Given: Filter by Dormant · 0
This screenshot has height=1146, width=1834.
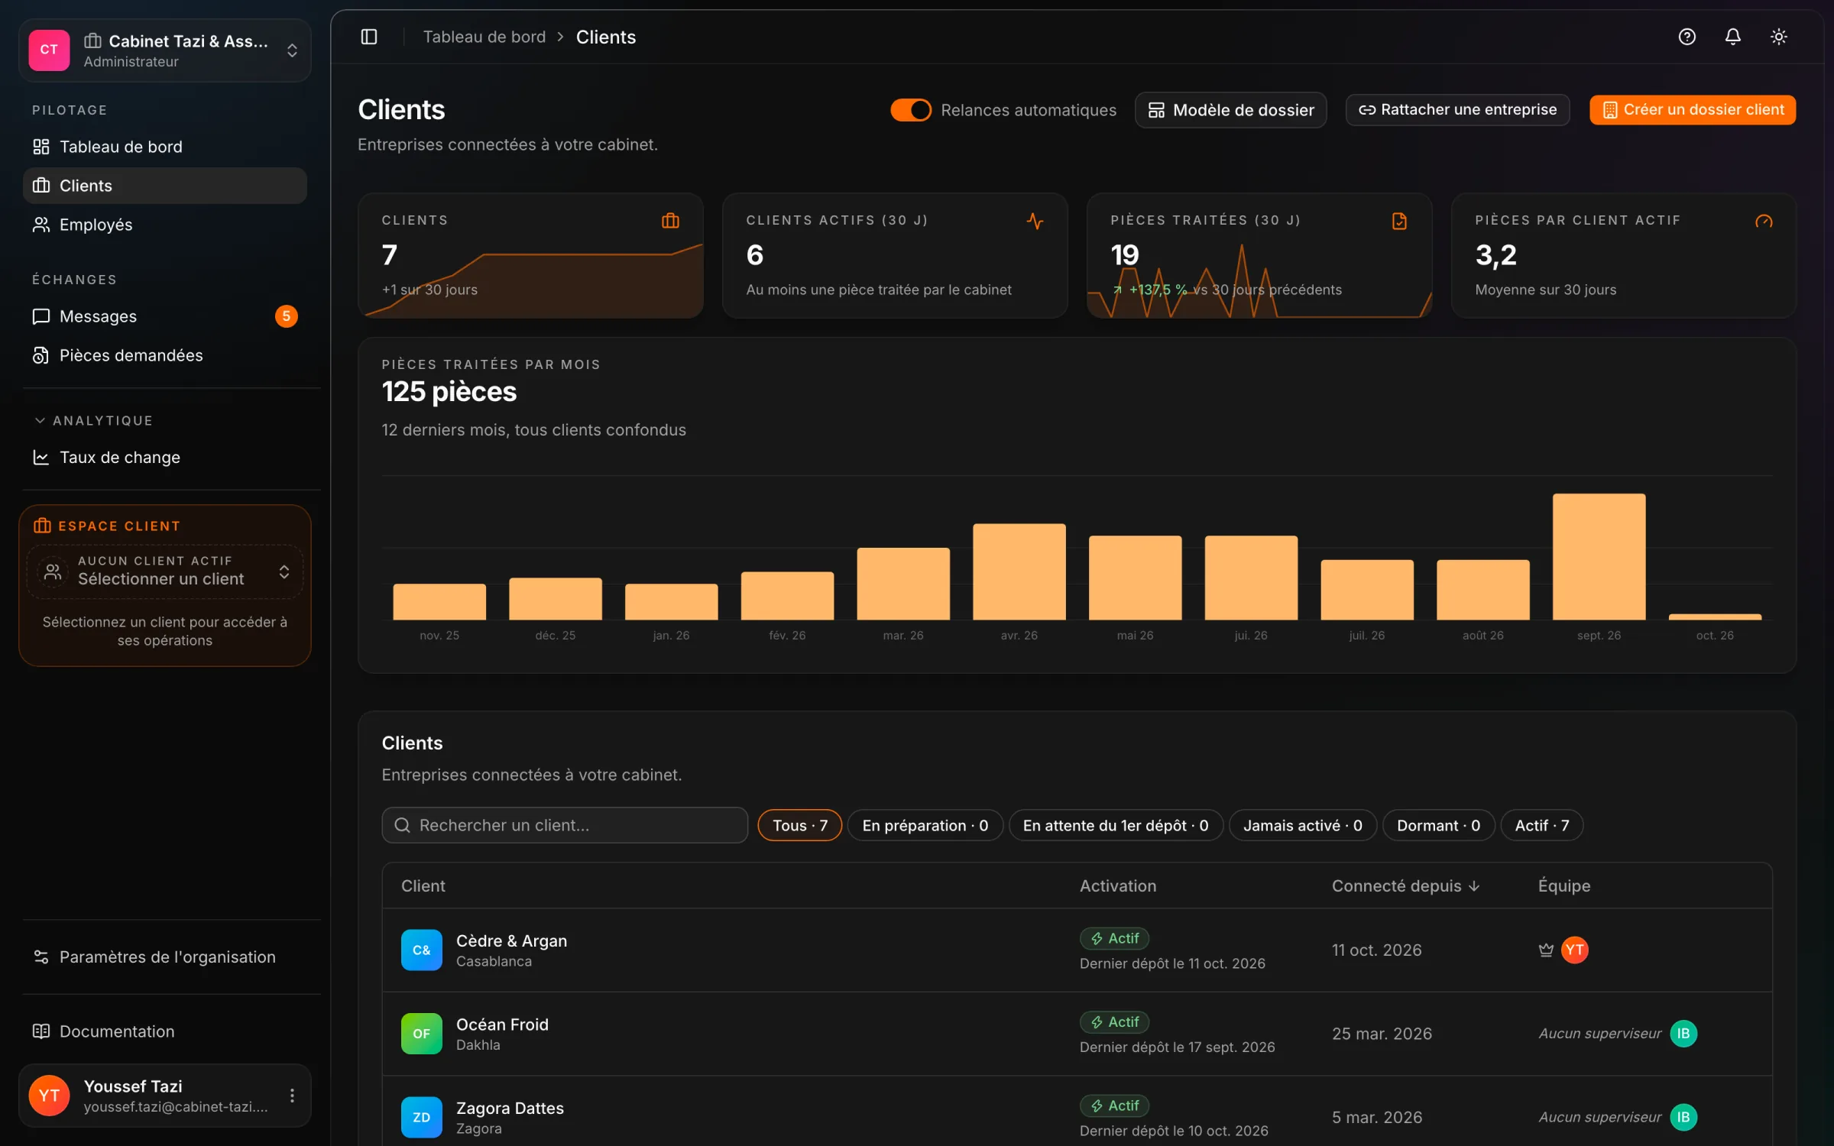Looking at the screenshot, I should point(1439,825).
